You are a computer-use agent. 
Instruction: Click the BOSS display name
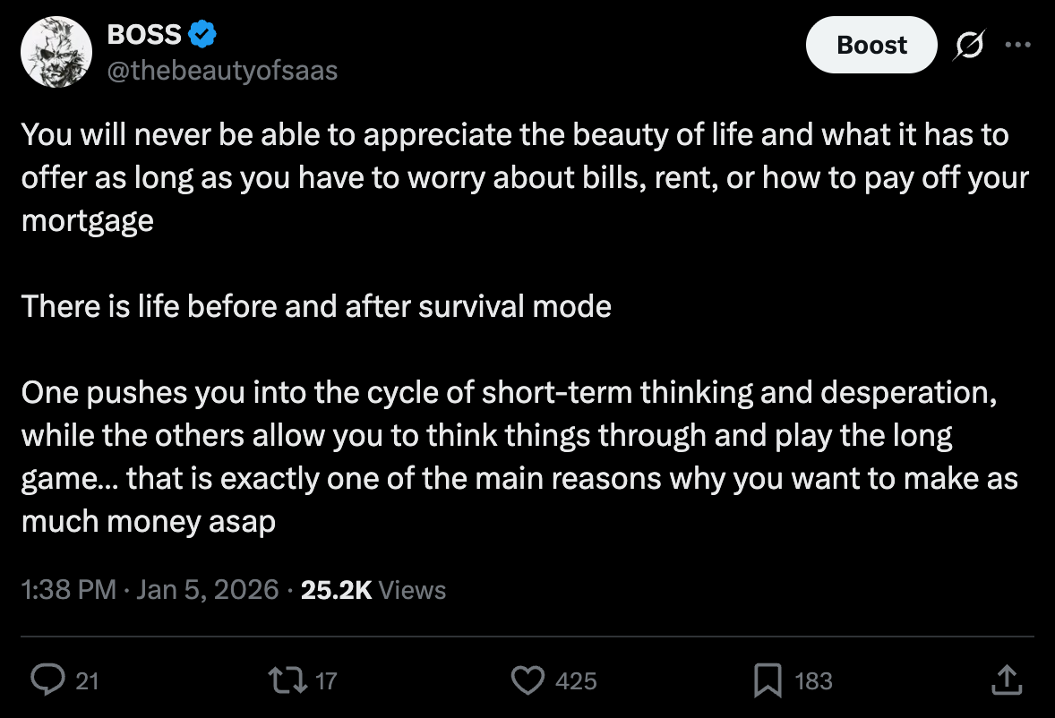click(x=144, y=34)
